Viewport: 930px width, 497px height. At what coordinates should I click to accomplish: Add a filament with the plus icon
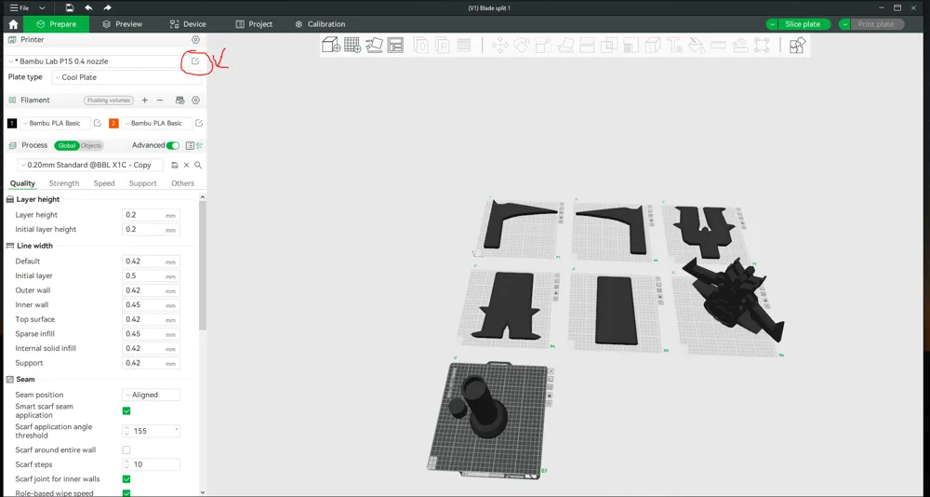(145, 101)
